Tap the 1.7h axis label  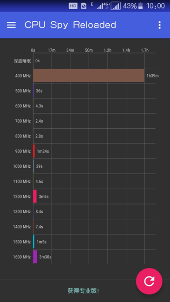(x=144, y=50)
